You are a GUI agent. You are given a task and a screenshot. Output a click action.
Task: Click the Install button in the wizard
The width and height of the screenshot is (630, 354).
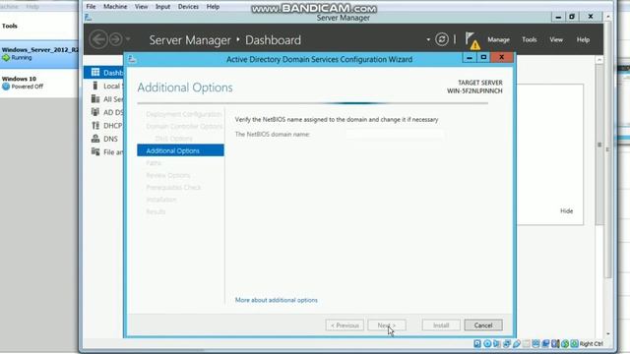(x=441, y=325)
